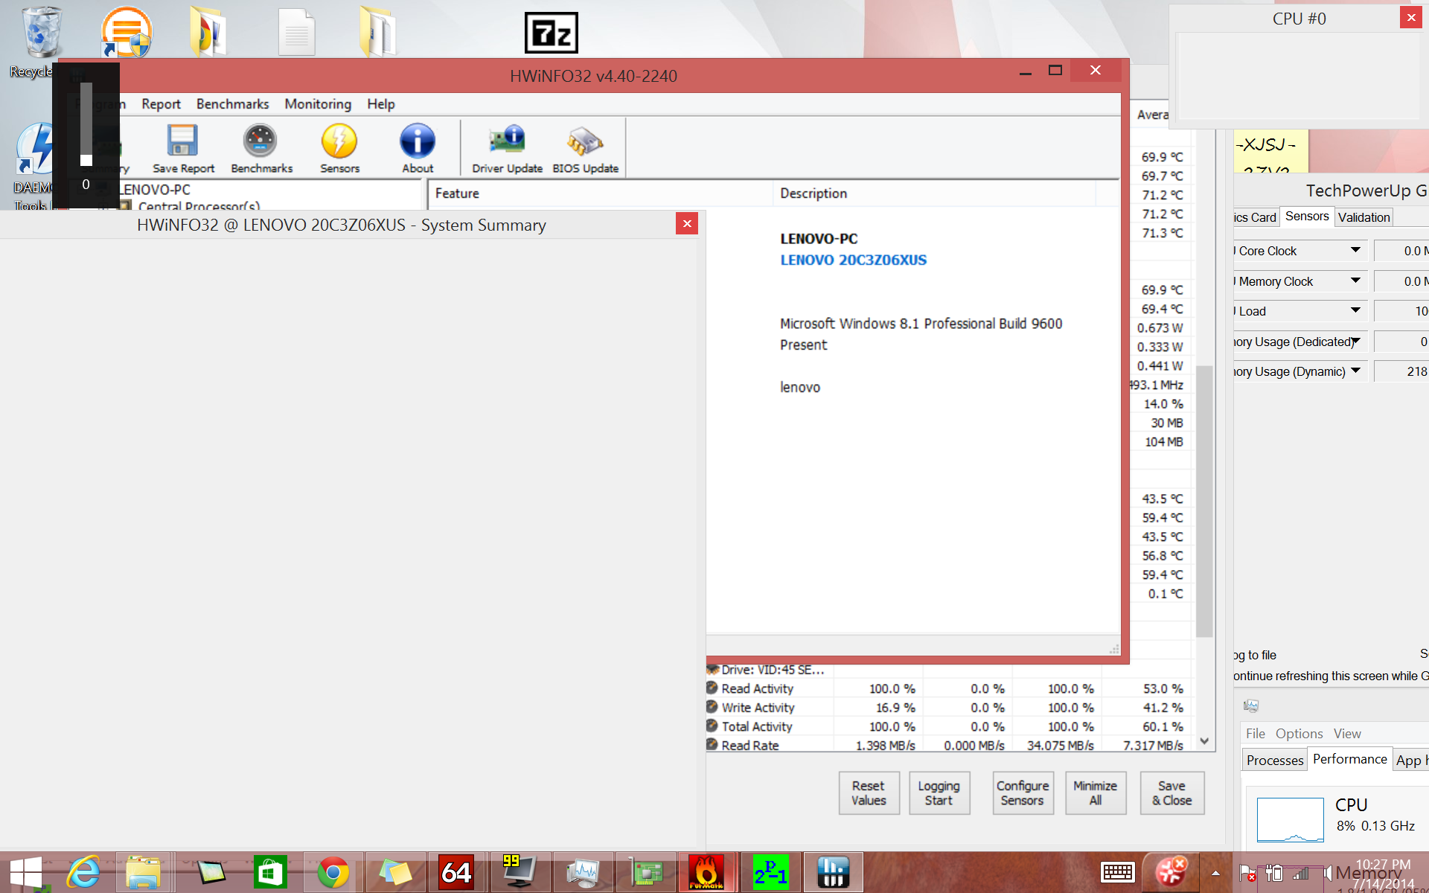Image resolution: width=1429 pixels, height=893 pixels.
Task: Open the Load sensor dropdown in GPU-Z
Action: coord(1355,311)
